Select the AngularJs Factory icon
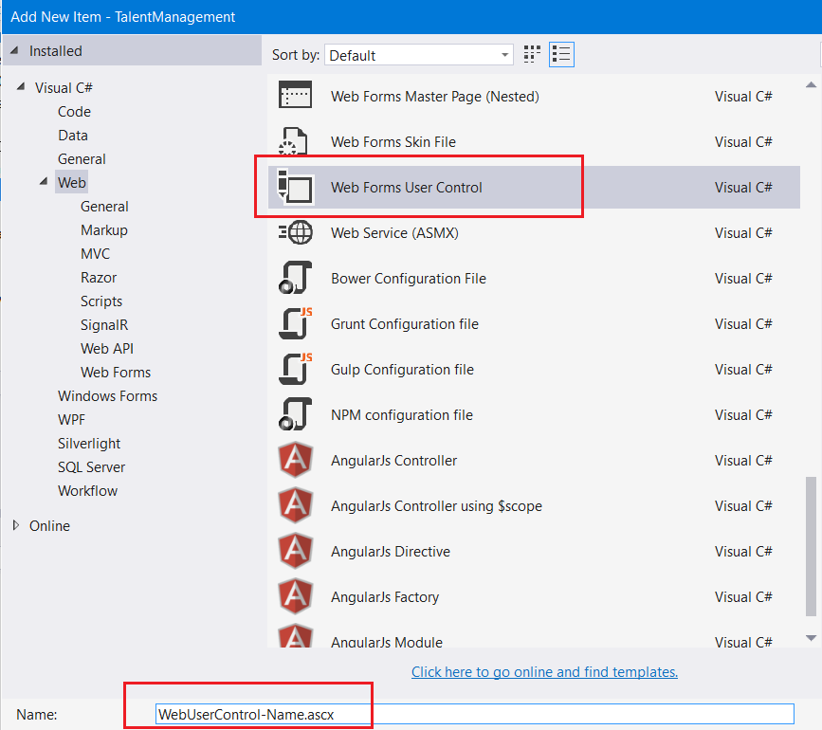822x730 pixels. coord(295,597)
